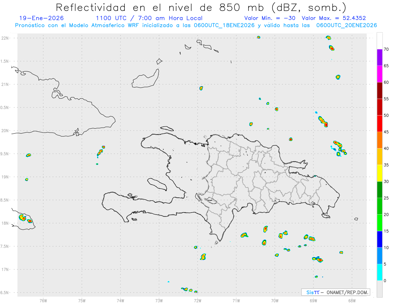Screen dimensions: 395x305
Task: Click the dark blue 10-15 dBZ color band
Action: click(x=380, y=239)
